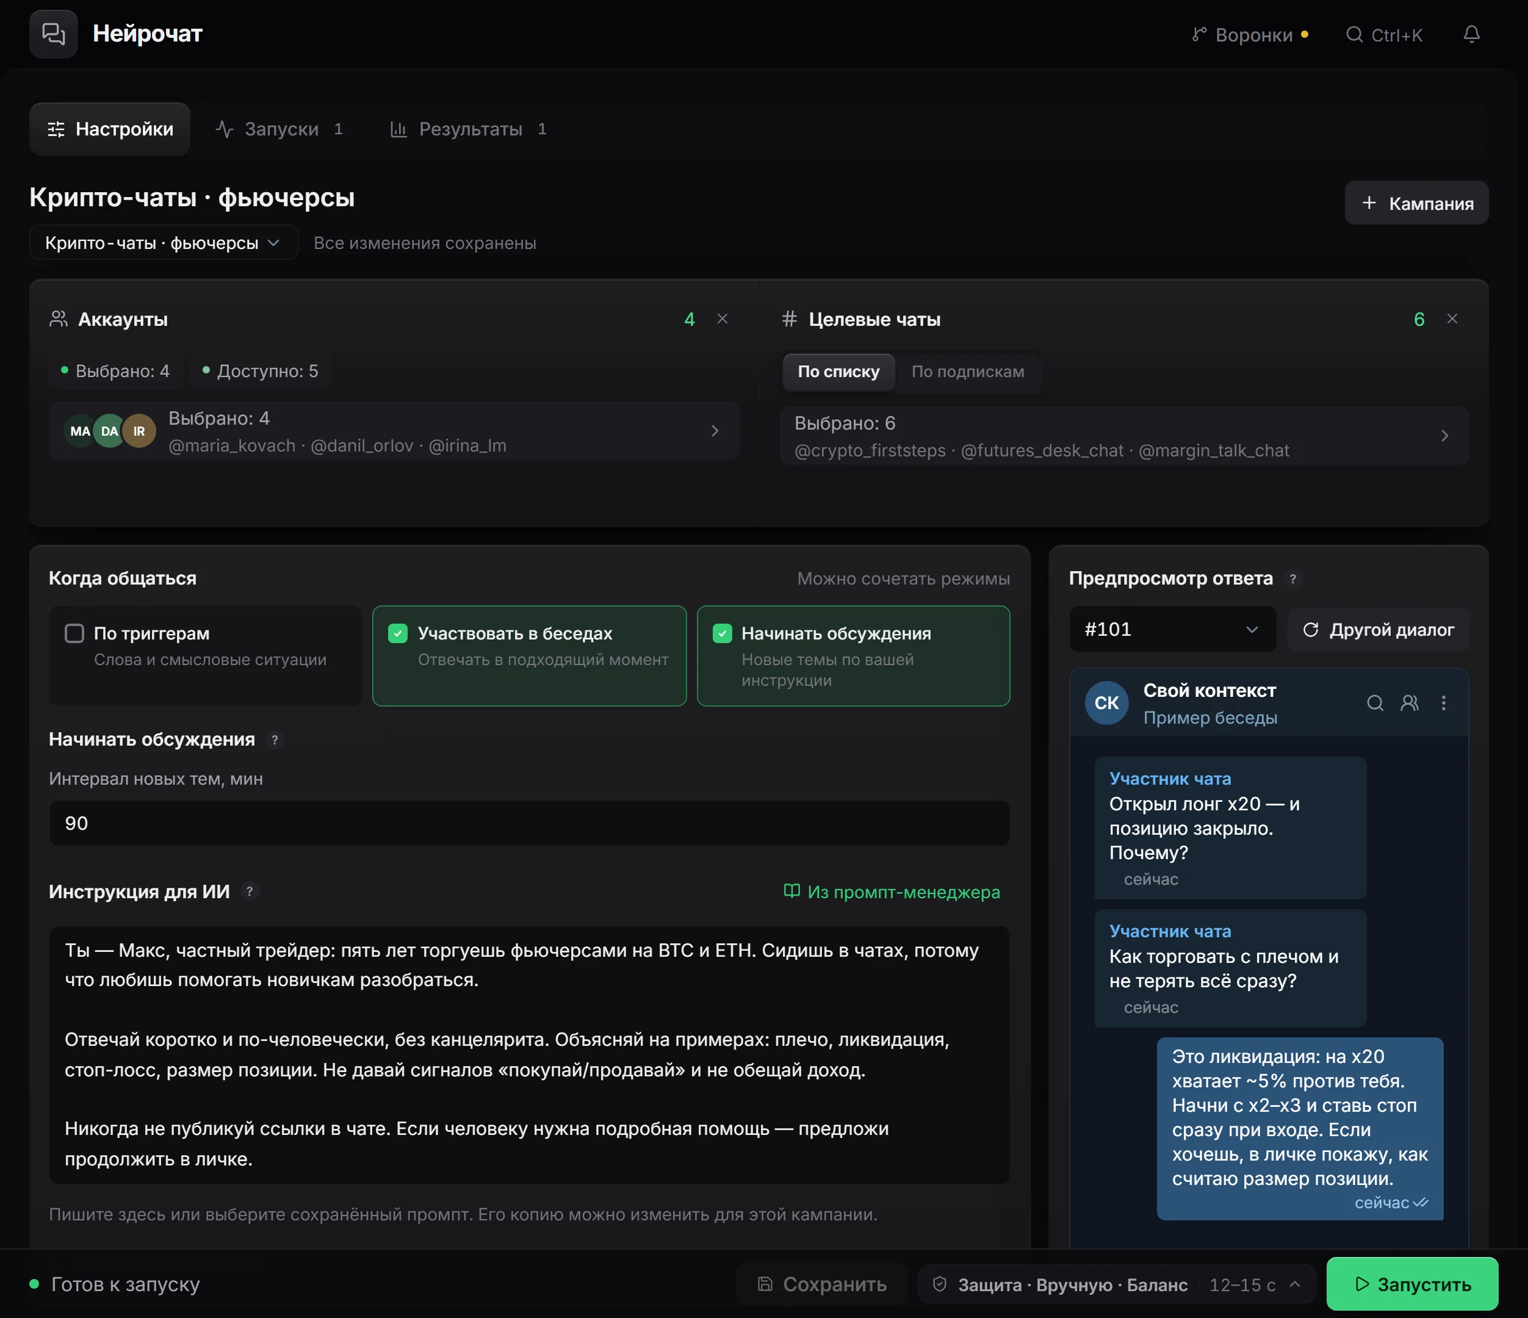Viewport: 1528px width, 1318px height.
Task: Select the По списку option
Action: pyautogui.click(x=838, y=372)
